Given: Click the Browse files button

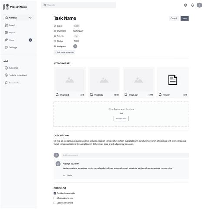Looking at the screenshot, I should click(121, 119).
